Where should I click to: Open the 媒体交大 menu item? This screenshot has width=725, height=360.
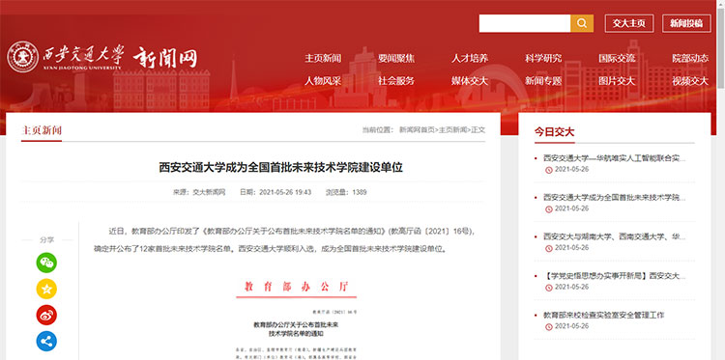(470, 81)
